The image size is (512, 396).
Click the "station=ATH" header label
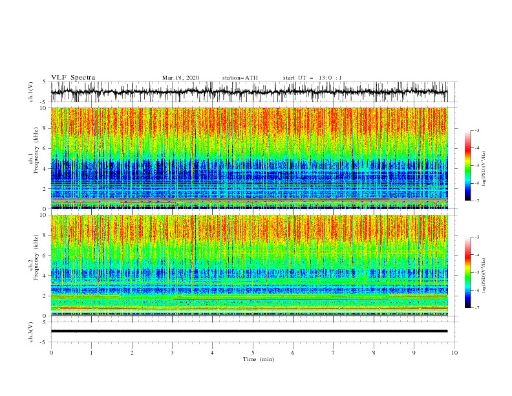coord(240,78)
